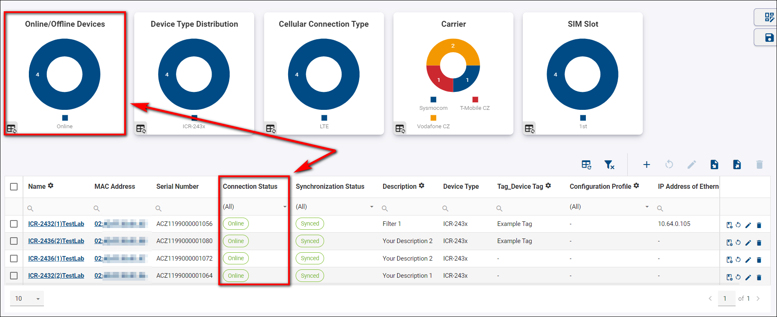Screen dimensions: 777x317
Task: Click the gear icon beside Name column header
Action: tap(51, 186)
